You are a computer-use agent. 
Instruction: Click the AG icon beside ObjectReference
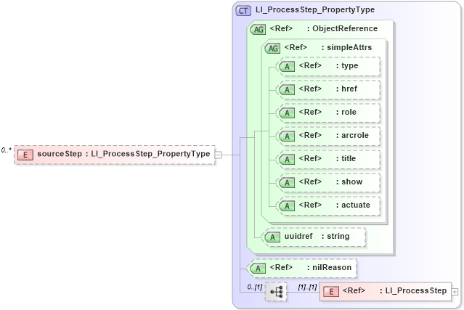click(x=258, y=29)
